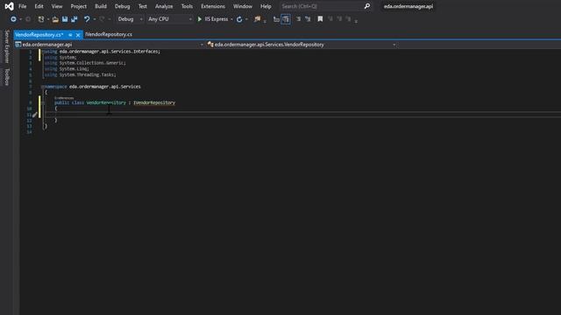
Task: Click the Navigate Backward icon
Action: click(x=13, y=19)
